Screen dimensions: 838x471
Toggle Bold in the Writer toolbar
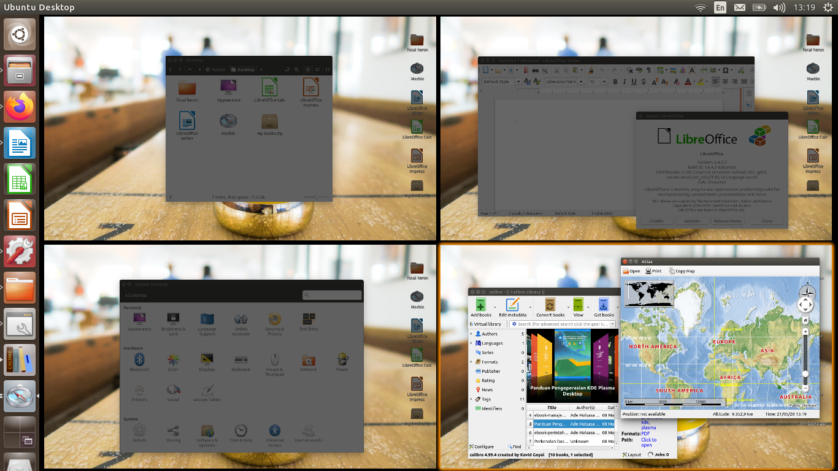click(615, 82)
